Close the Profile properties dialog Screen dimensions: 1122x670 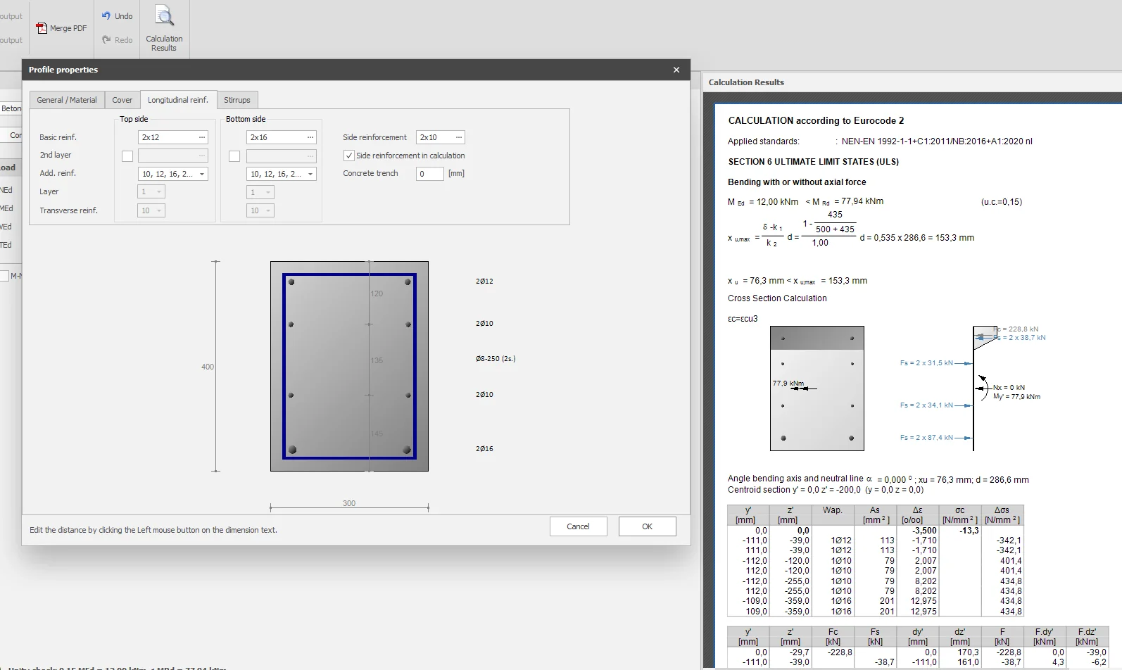[676, 70]
